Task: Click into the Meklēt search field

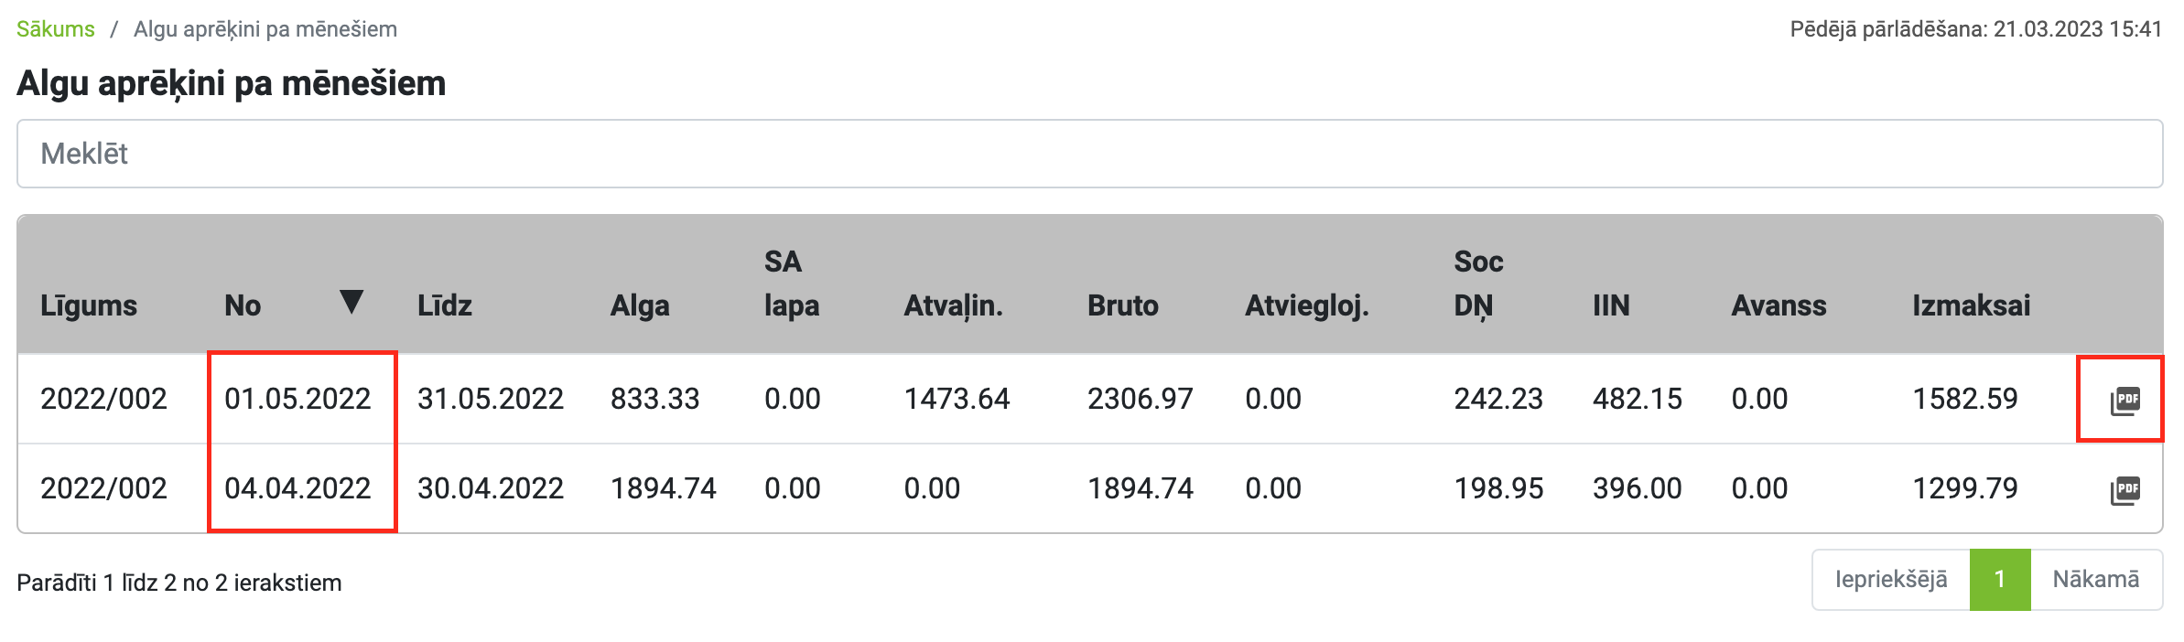Action: click(1089, 154)
